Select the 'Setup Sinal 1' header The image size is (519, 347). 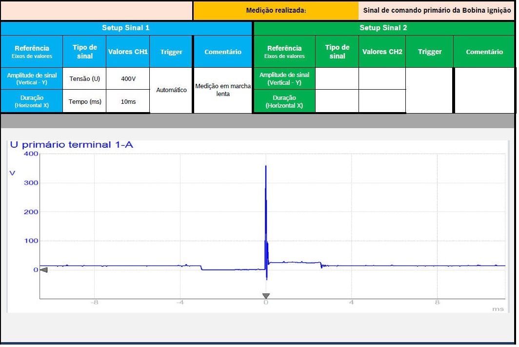(126, 28)
